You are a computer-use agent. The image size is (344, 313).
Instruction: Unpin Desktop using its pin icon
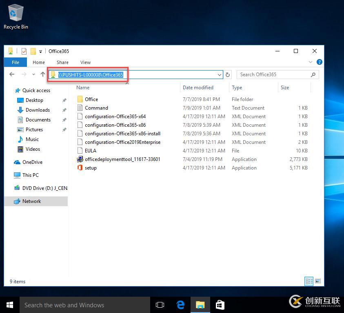pyautogui.click(x=64, y=100)
